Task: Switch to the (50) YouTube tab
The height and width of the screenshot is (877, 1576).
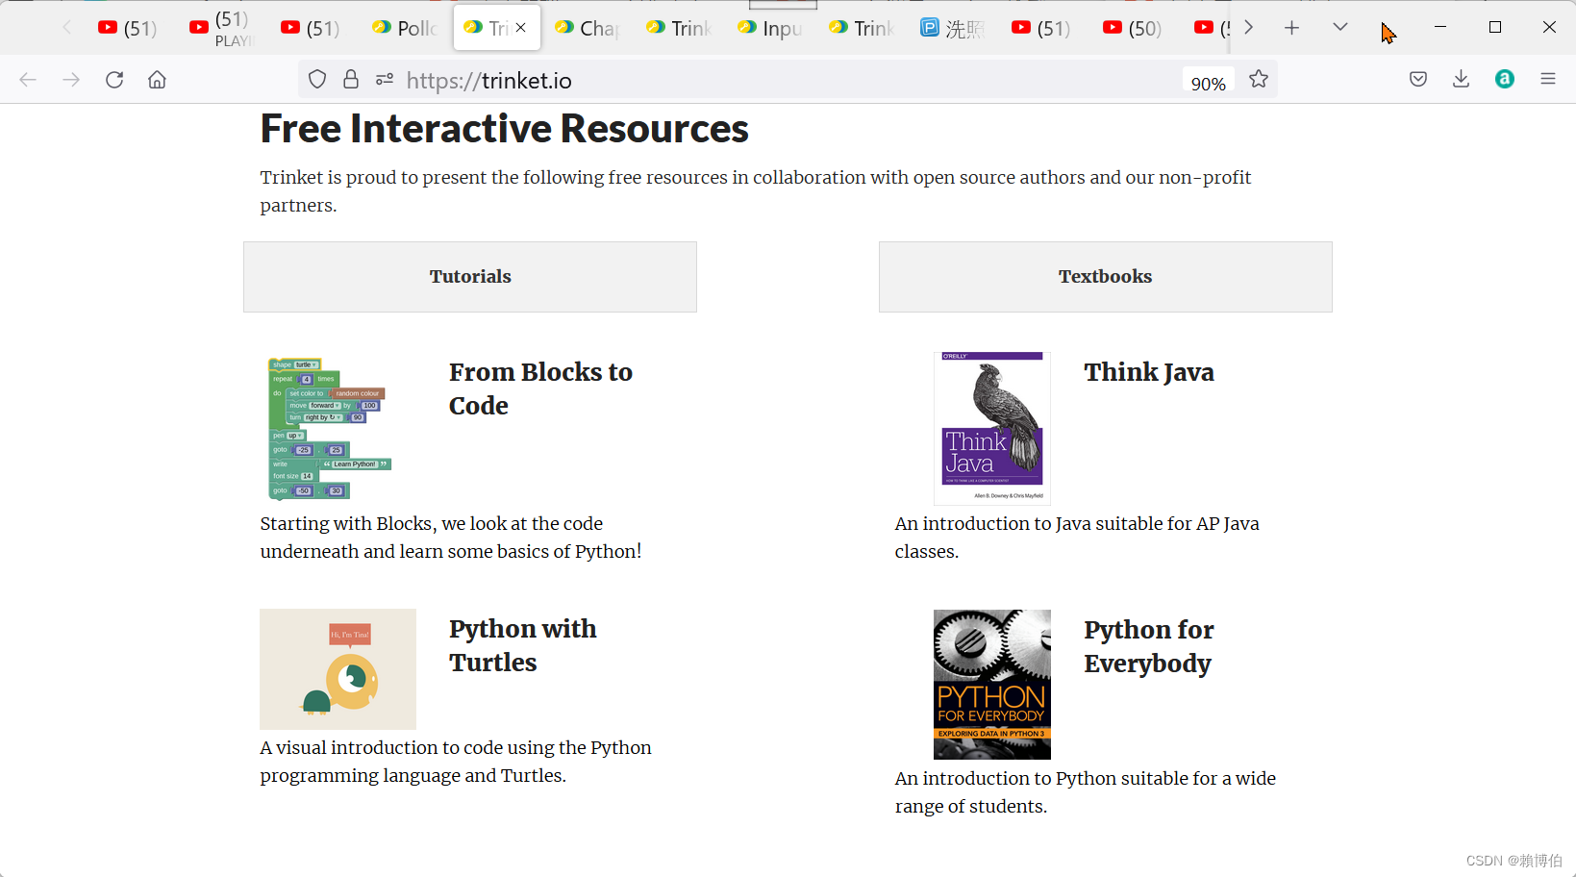Action: pyautogui.click(x=1135, y=28)
